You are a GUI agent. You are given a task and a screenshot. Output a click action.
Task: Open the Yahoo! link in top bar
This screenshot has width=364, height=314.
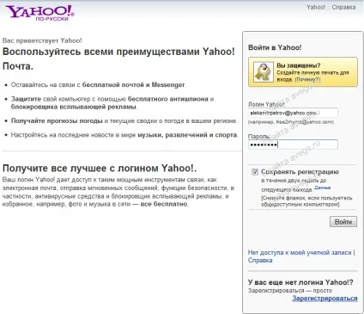coord(316,7)
